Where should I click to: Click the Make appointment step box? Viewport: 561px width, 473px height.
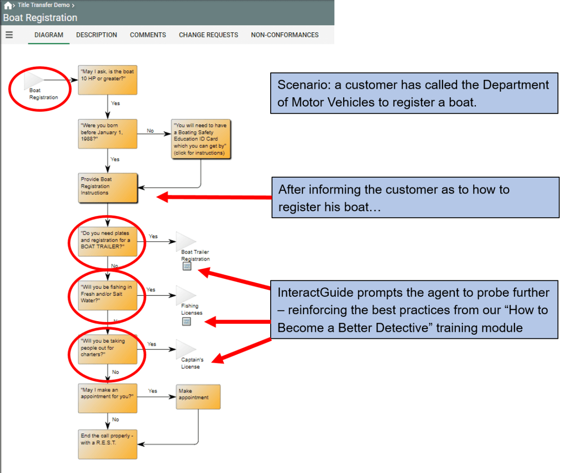tap(198, 396)
